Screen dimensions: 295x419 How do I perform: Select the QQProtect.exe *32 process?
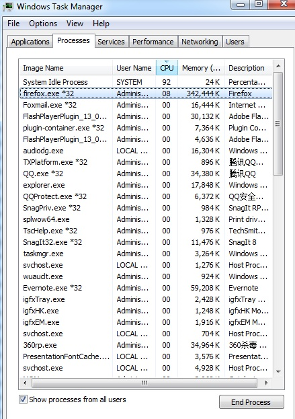point(146,196)
